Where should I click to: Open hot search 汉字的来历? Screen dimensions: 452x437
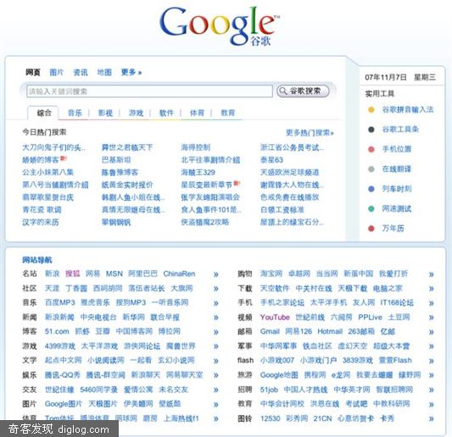[x=41, y=222]
